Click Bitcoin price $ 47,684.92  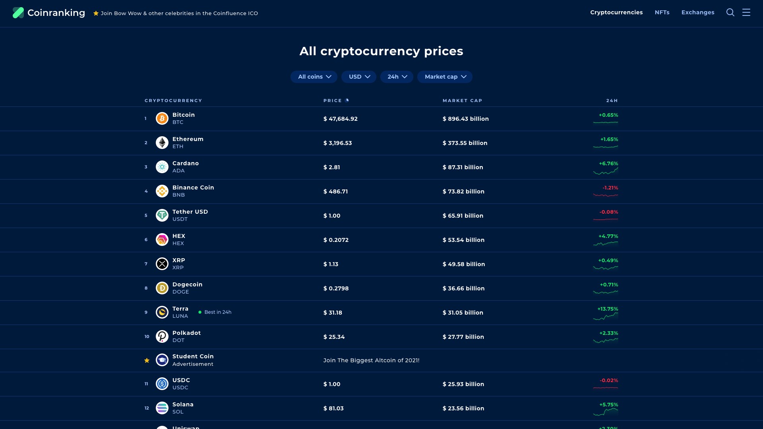341,119
